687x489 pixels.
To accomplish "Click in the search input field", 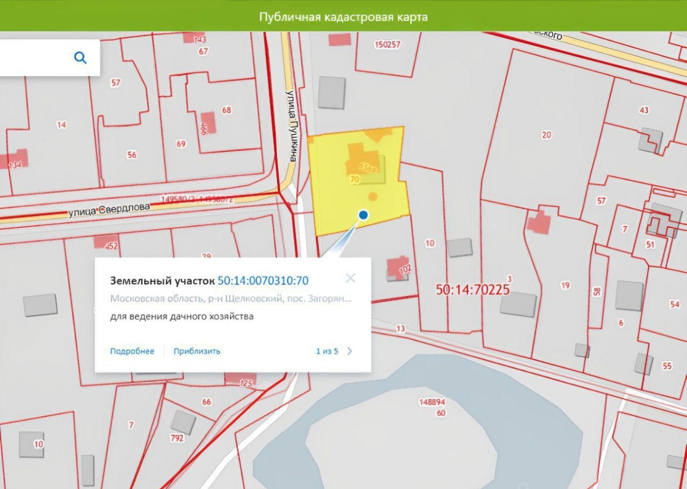I will point(33,58).
